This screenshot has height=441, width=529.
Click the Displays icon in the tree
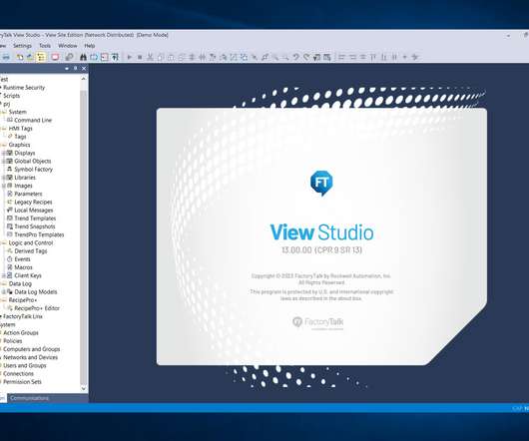point(10,153)
